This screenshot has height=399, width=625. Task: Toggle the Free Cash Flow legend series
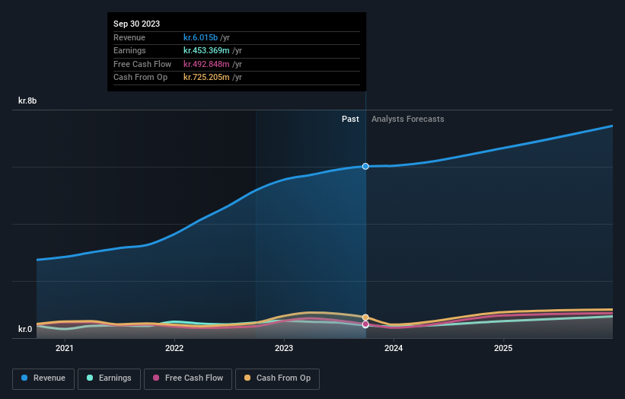tap(188, 378)
